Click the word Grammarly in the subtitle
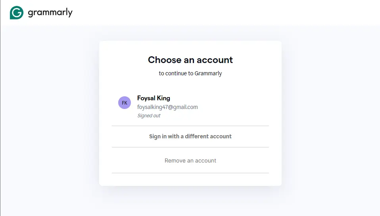The height and width of the screenshot is (216, 380). pyautogui.click(x=208, y=73)
